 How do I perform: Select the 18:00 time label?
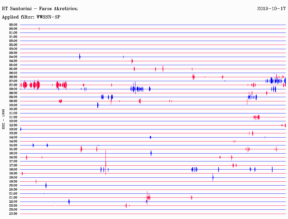tap(13, 170)
